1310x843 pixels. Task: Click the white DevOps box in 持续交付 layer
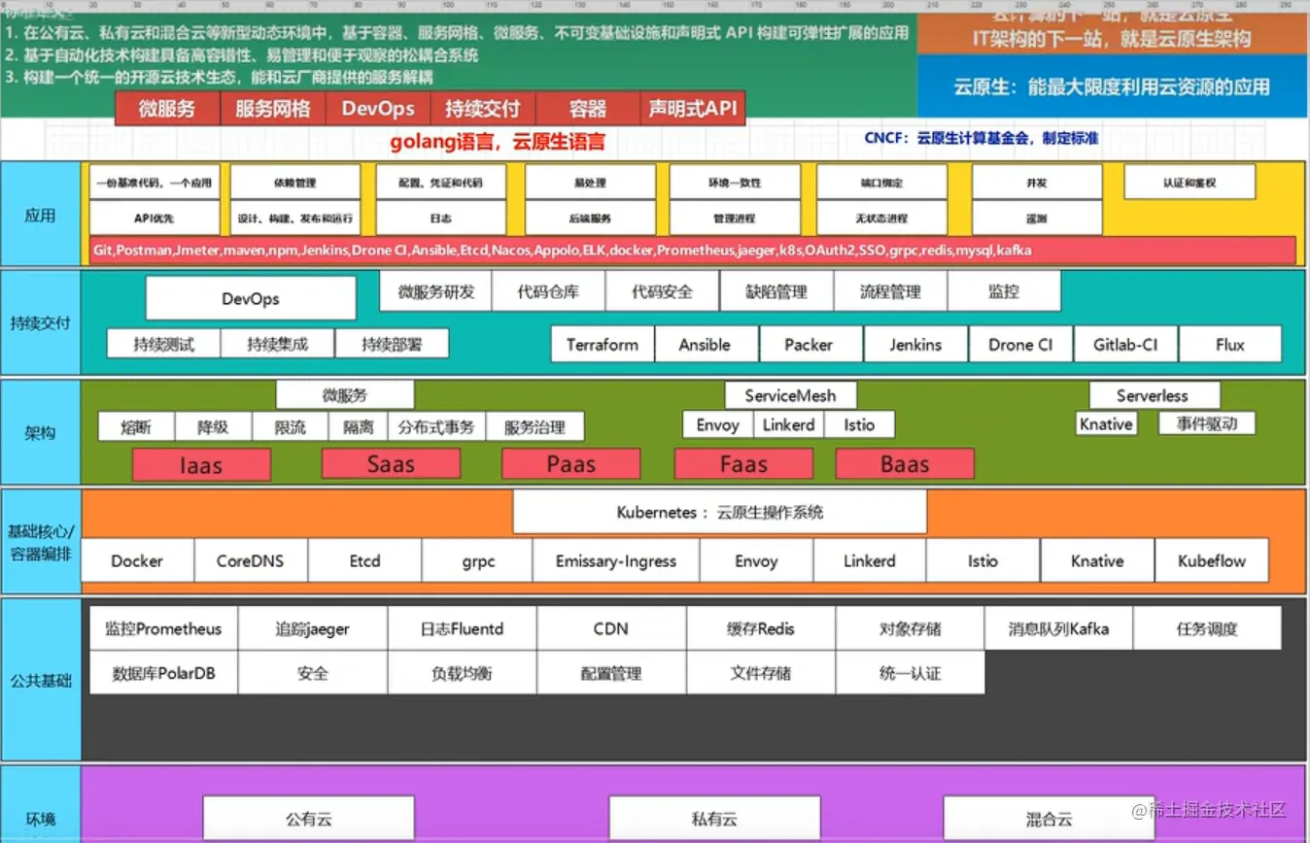tap(251, 299)
